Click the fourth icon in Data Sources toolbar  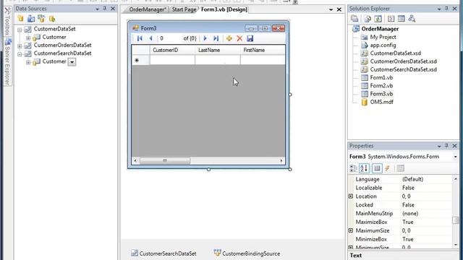tap(52, 19)
